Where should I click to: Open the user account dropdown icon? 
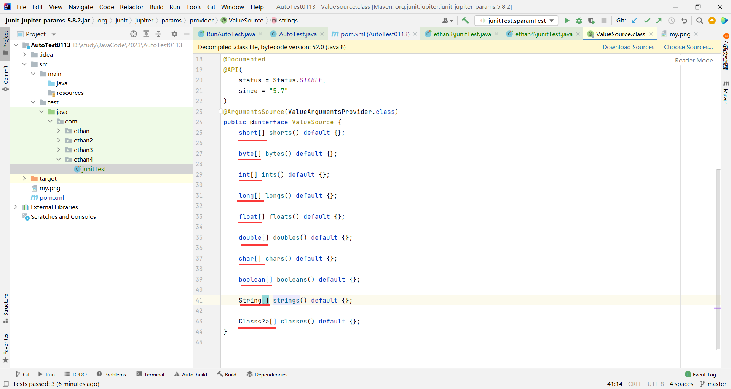tap(447, 21)
